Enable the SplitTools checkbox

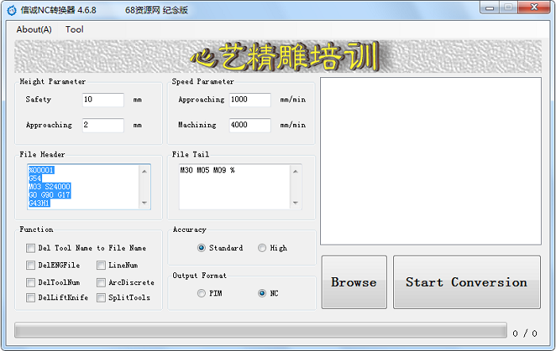pos(102,298)
